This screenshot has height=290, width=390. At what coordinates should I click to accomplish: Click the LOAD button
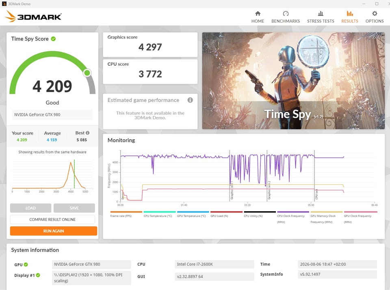pyautogui.click(x=30, y=208)
